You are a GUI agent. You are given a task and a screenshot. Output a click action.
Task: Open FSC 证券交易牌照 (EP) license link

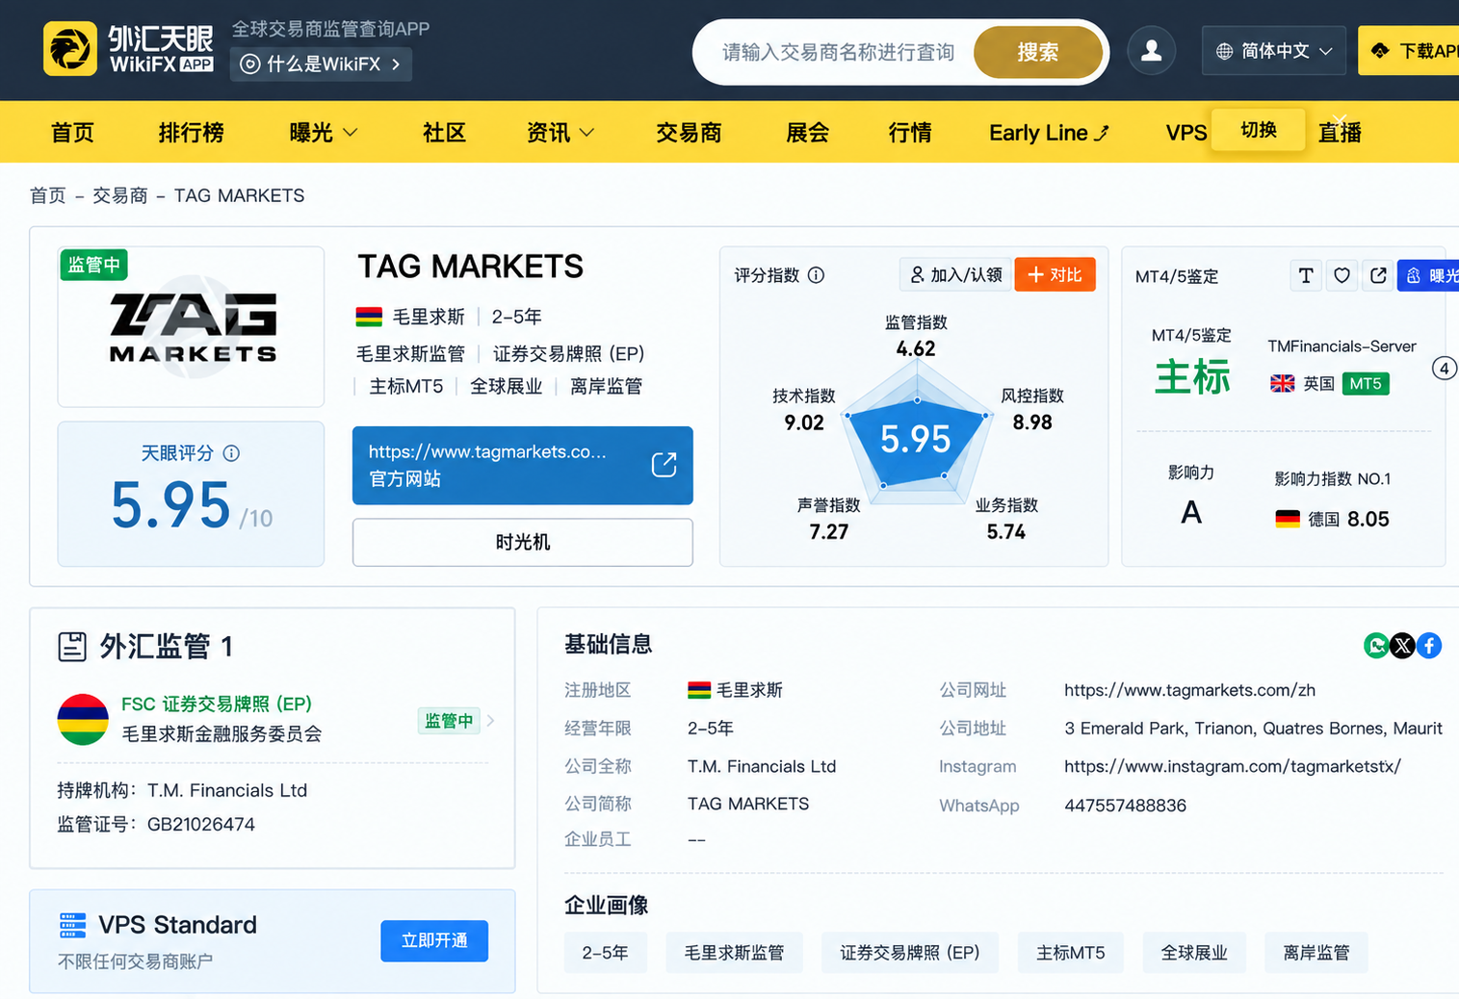tap(217, 704)
